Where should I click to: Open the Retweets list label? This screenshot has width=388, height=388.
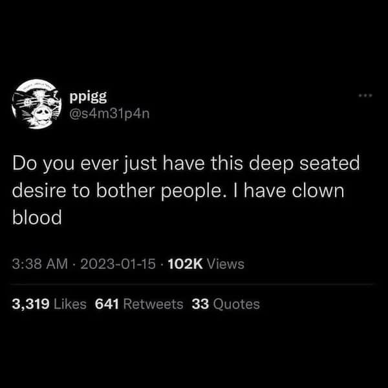(x=153, y=304)
